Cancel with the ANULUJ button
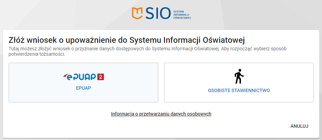Viewport: 322px width, 140px height. point(299,126)
